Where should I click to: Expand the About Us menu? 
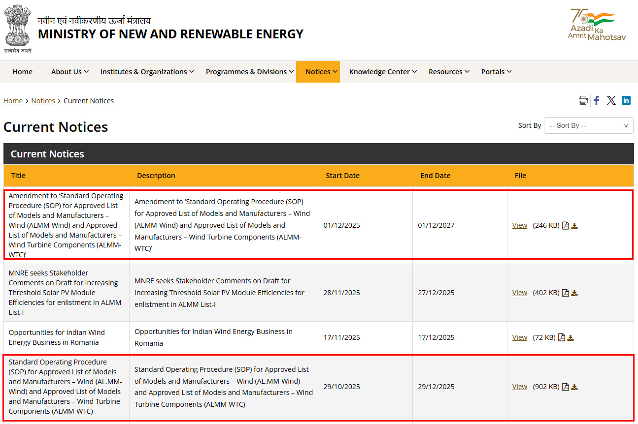[x=69, y=72]
